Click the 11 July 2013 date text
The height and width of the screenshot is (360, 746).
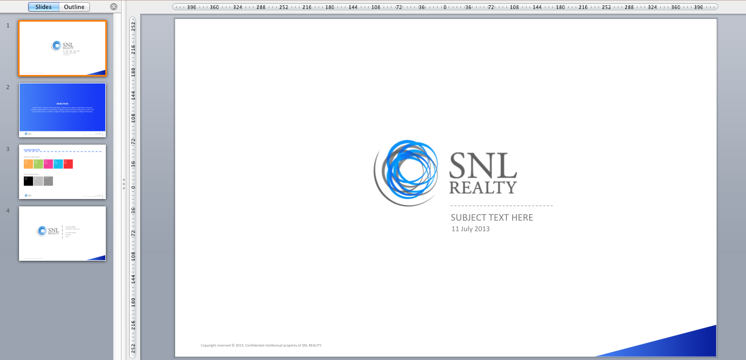tap(470, 229)
